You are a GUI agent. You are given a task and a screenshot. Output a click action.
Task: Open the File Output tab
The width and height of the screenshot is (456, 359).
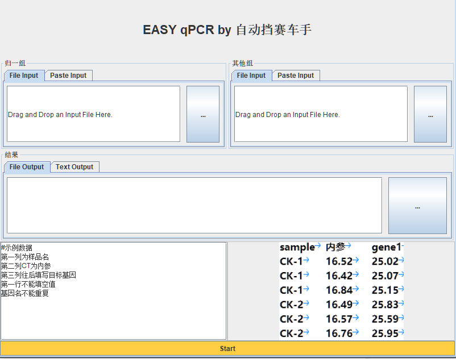(x=27, y=167)
